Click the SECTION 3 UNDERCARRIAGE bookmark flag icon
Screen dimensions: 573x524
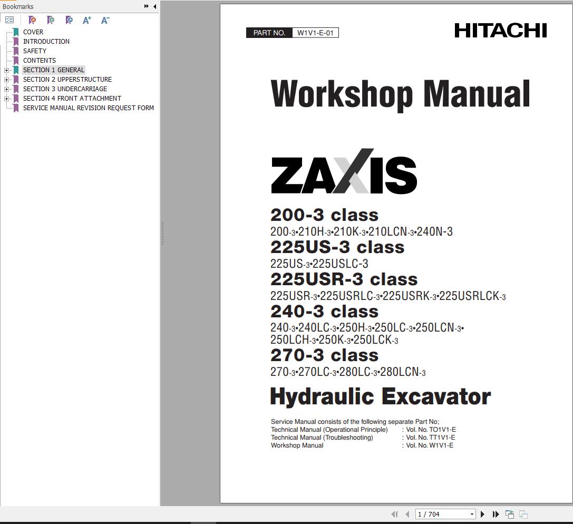point(16,89)
